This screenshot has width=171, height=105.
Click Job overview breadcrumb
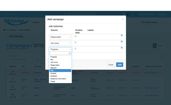(25, 30)
